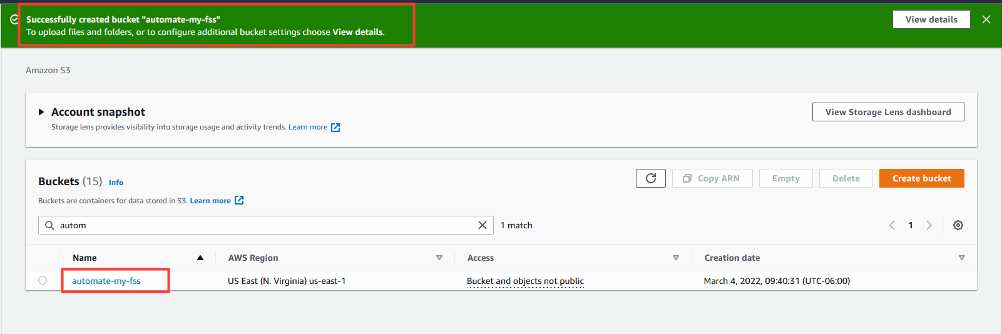The height and width of the screenshot is (334, 1002).
Task: Click the copy icon on Copy ARN button
Action: pos(687,178)
